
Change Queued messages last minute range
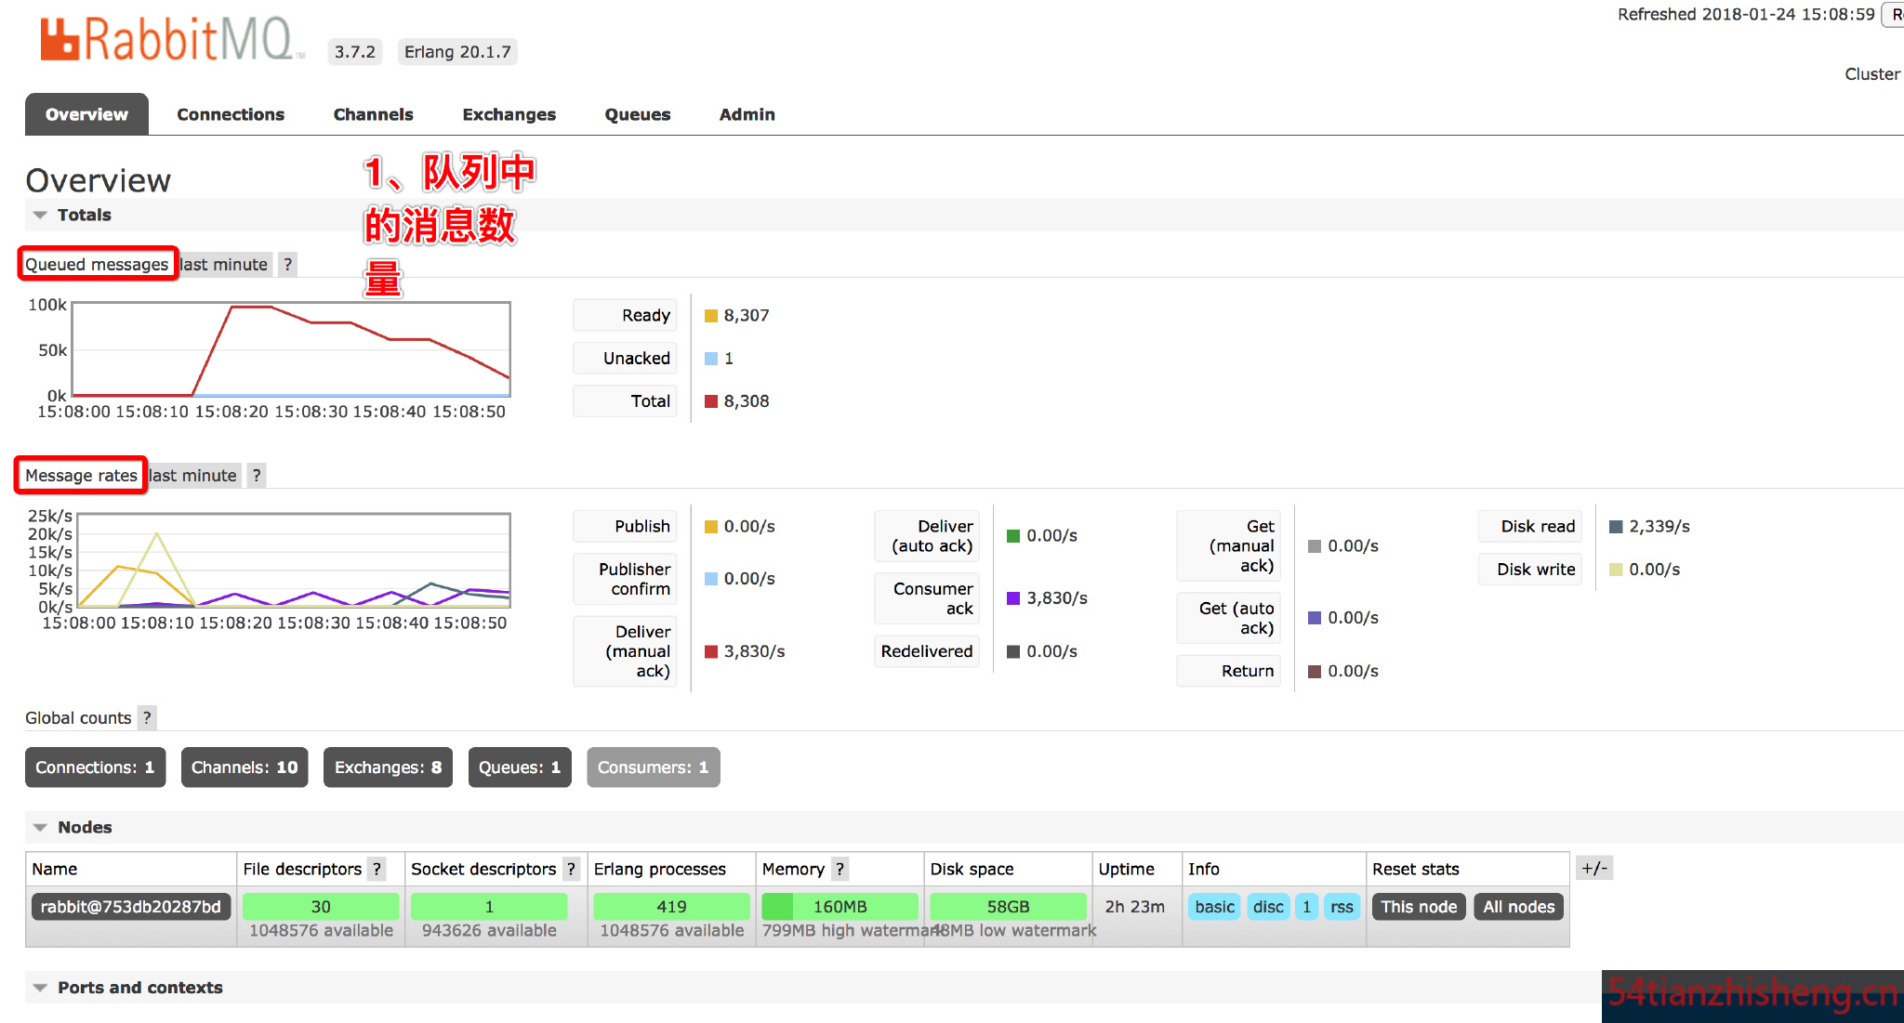tap(223, 265)
